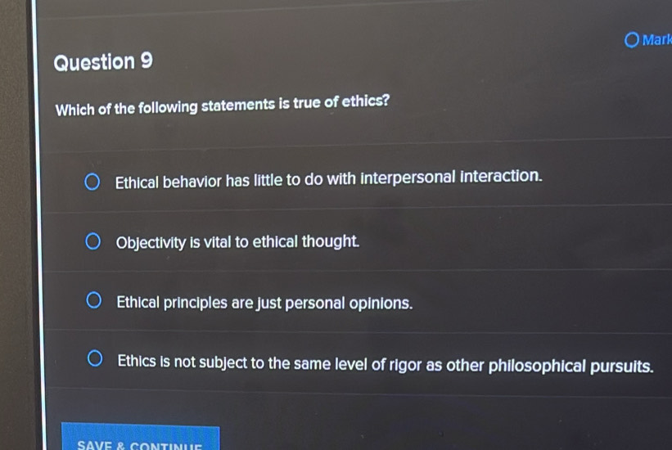Screen dimensions: 672x450
Task: Click the word 'opinions' in the third answer
Action: pos(381,304)
